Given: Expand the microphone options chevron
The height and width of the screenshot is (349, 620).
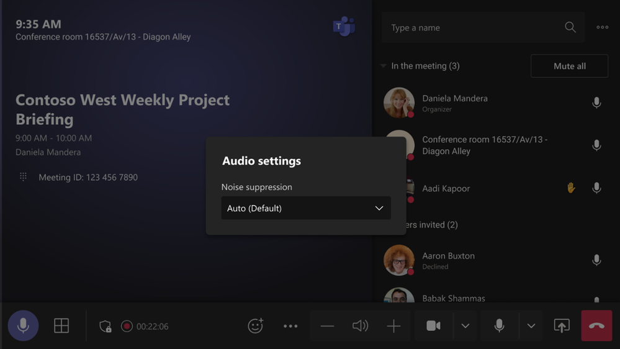Looking at the screenshot, I should [x=531, y=326].
